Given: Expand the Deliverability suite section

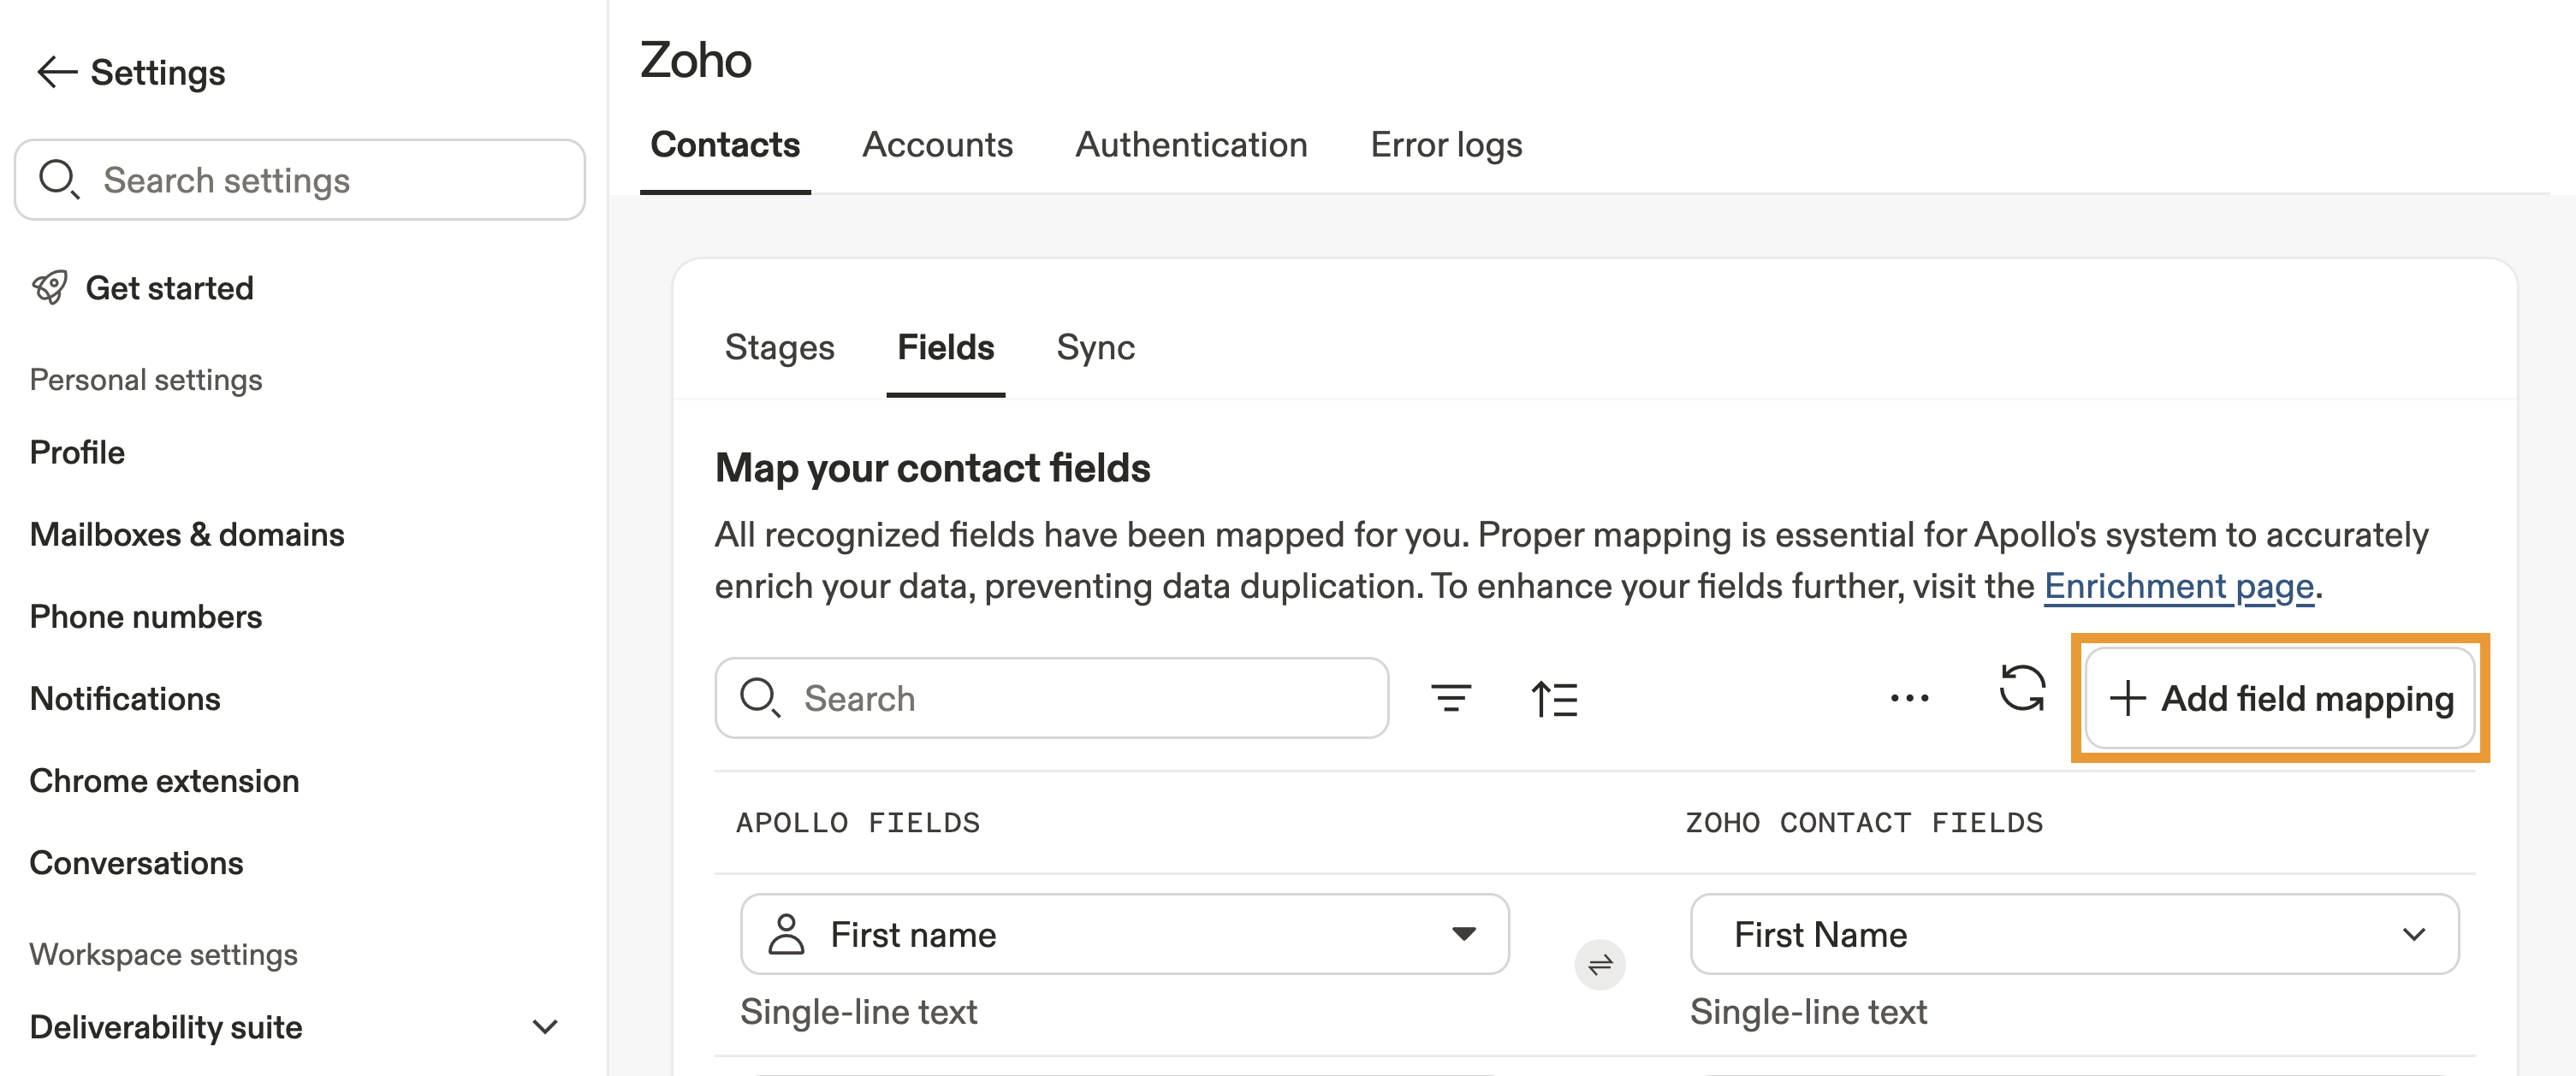Looking at the screenshot, I should click(545, 1026).
